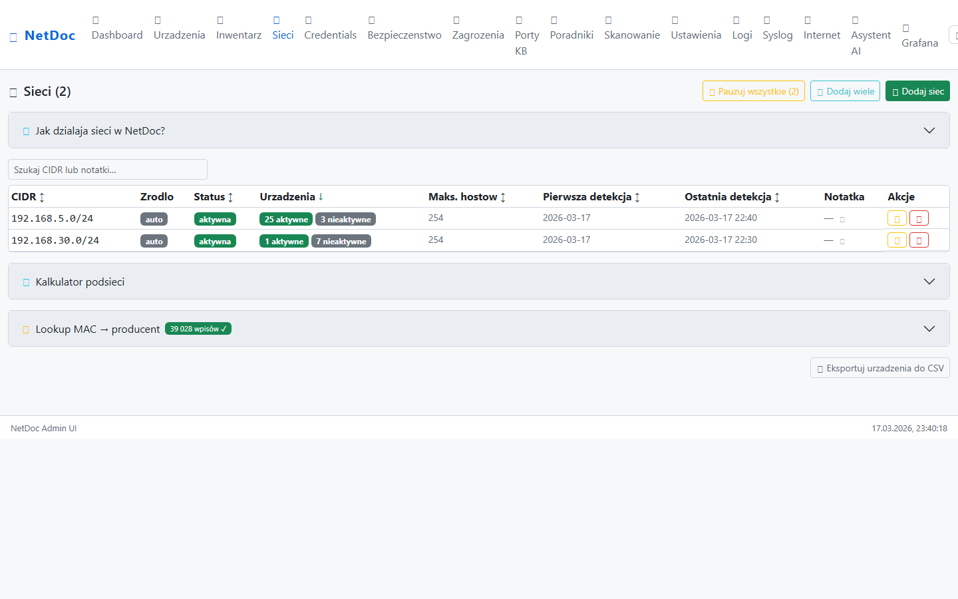This screenshot has width=958, height=599.
Task: Pause all networks with Pauzuj wszystkie
Action: pos(753,91)
